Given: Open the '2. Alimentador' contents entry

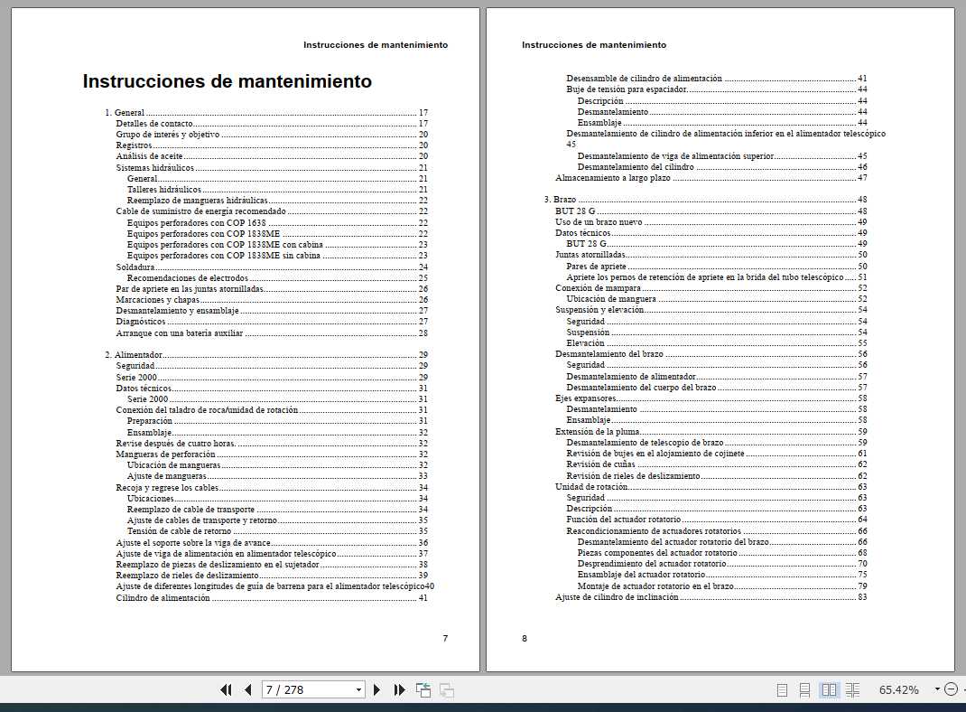Looking at the screenshot, I should tap(134, 355).
